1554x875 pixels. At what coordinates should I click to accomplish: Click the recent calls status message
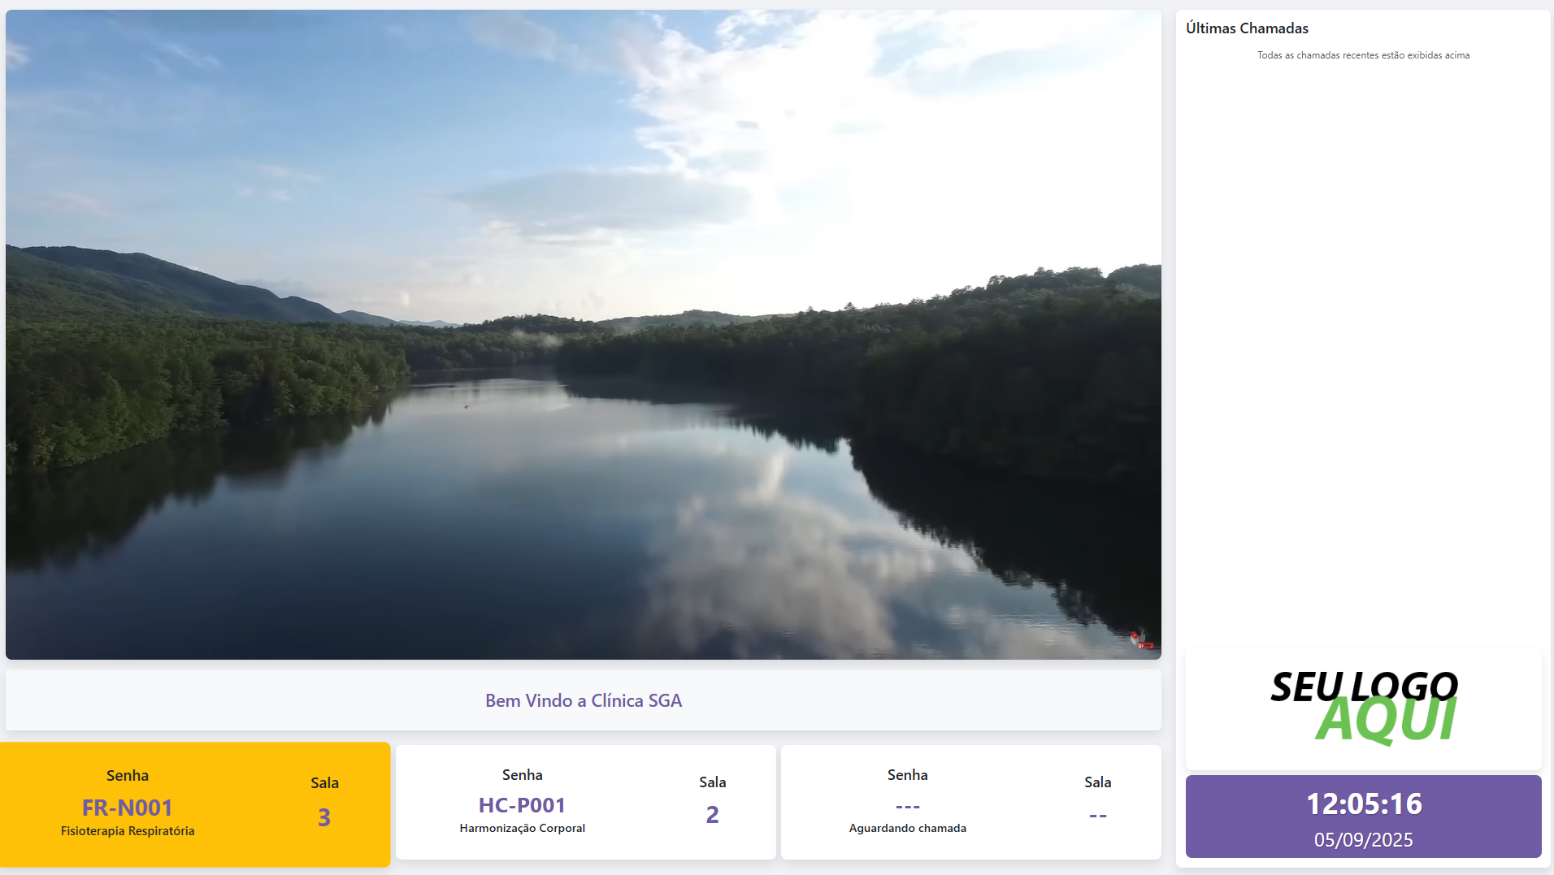tap(1363, 55)
